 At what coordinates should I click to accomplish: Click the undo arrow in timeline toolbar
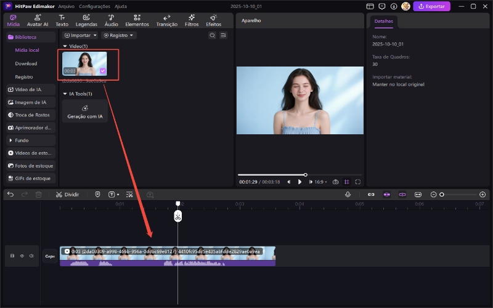click(10, 194)
